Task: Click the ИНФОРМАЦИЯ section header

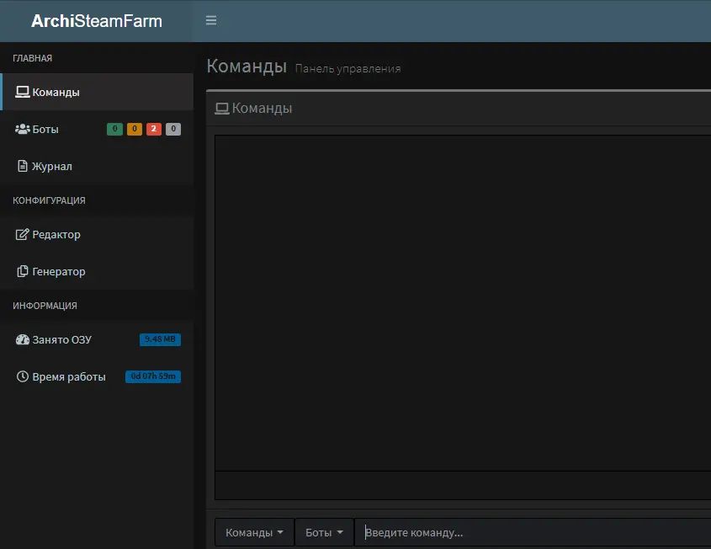Action: (45, 306)
